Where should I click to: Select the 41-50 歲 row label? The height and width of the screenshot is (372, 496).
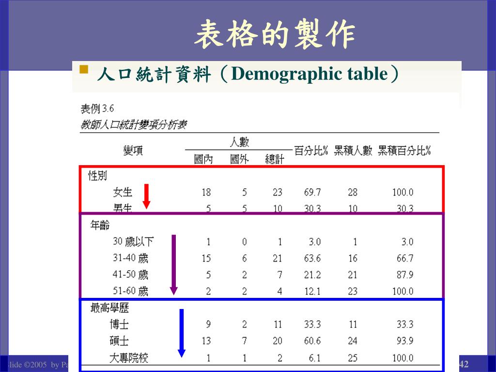(x=130, y=275)
